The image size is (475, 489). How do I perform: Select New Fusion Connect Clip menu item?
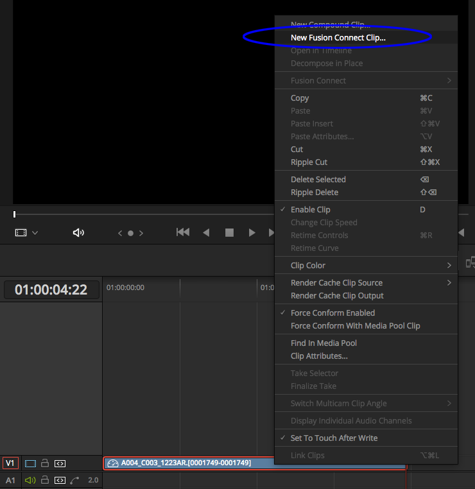click(338, 38)
